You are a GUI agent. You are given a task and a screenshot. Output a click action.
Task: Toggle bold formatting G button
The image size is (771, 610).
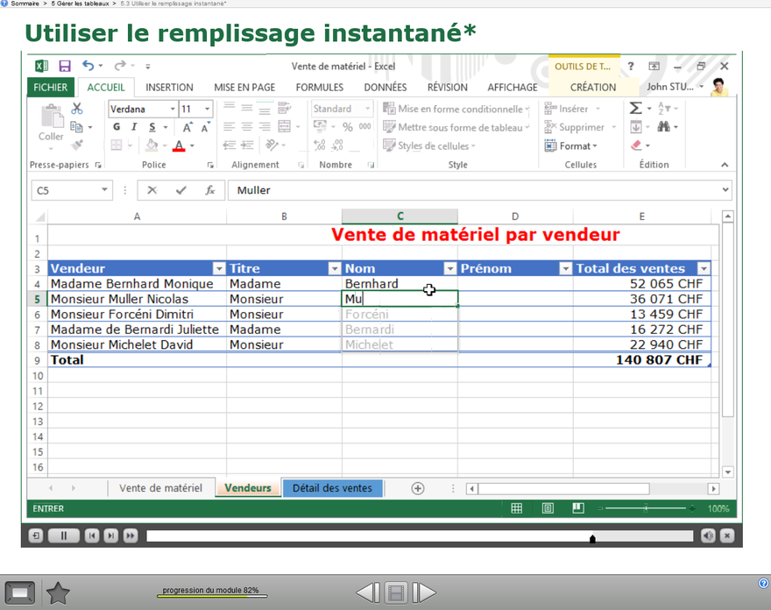(x=117, y=128)
